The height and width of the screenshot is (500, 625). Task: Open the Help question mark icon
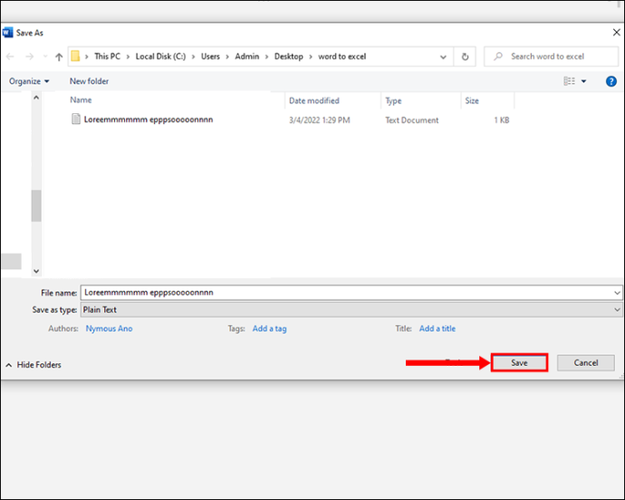611,82
